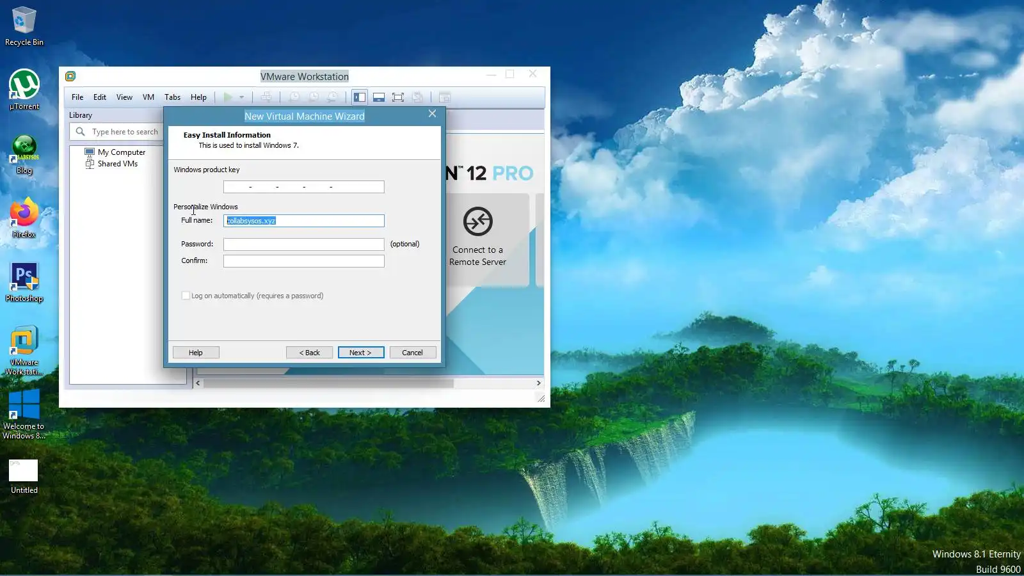1024x576 pixels.
Task: Open the VM menu
Action: 148,97
